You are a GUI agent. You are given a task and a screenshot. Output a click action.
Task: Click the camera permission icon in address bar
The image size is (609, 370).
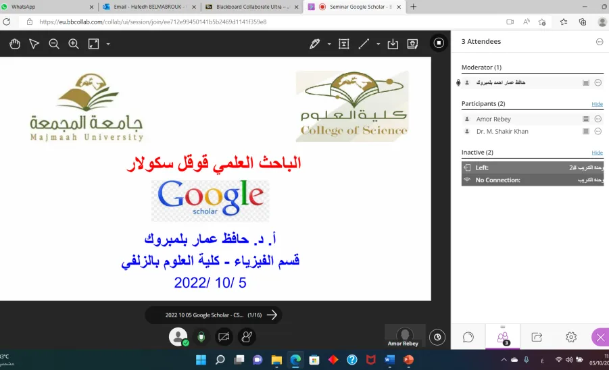tap(510, 22)
